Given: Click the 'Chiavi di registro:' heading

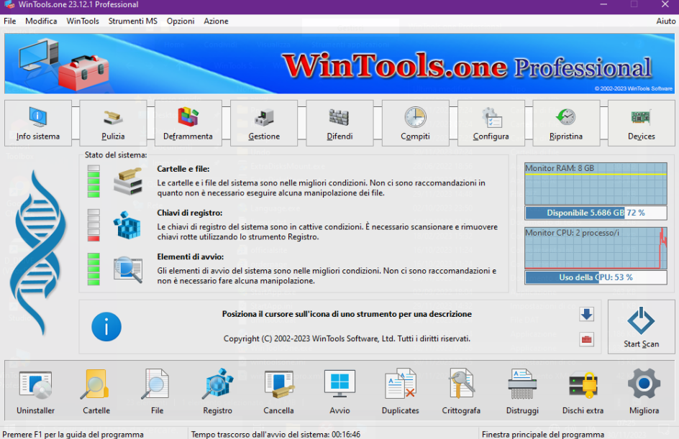Looking at the screenshot, I should [x=190, y=213].
